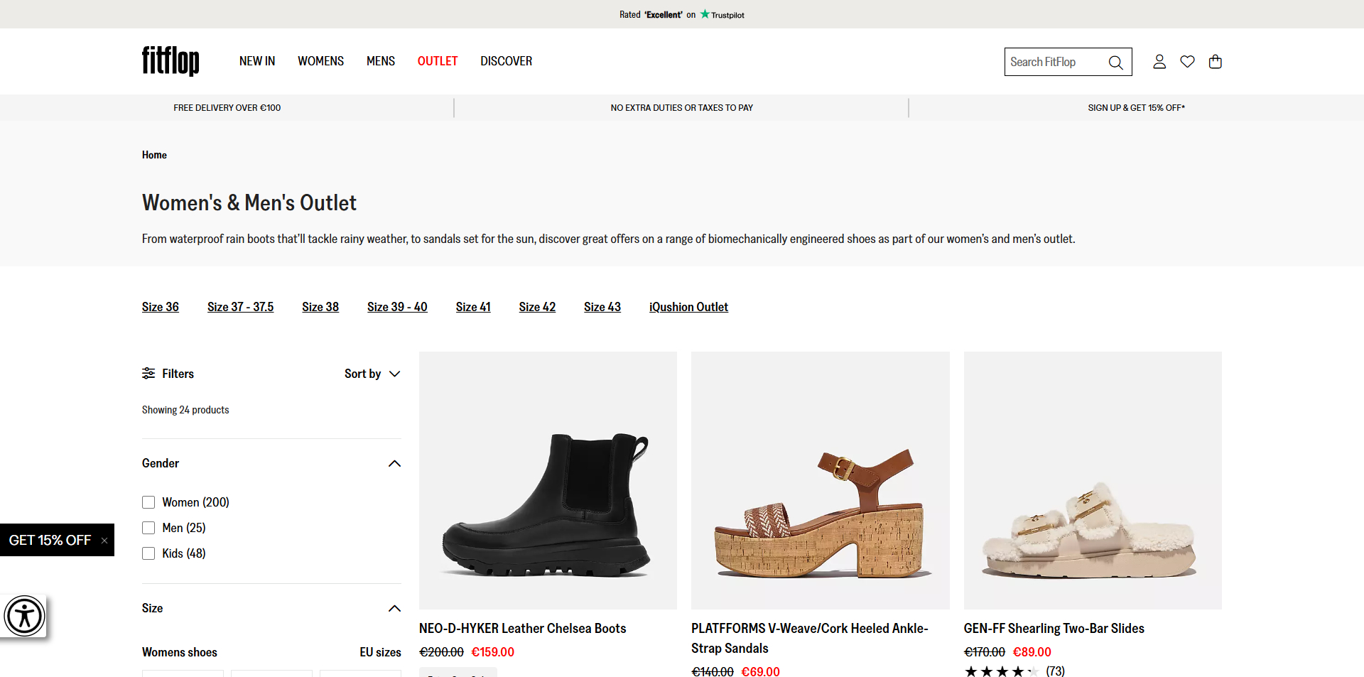The image size is (1364, 677).
Task: Open the black Chelsea boot image
Action: [x=548, y=480]
